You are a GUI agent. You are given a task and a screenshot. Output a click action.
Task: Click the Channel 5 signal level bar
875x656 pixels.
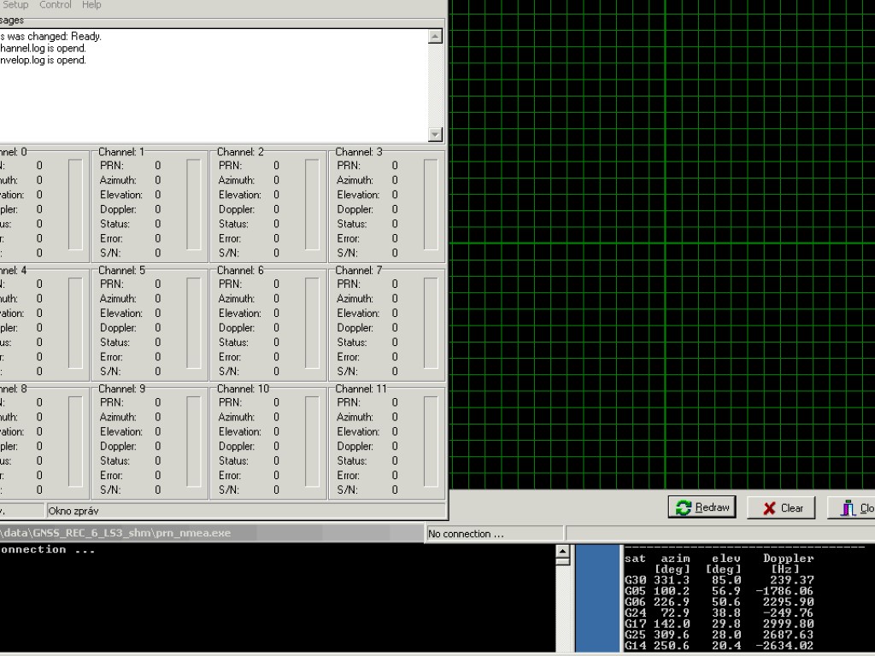(x=194, y=323)
